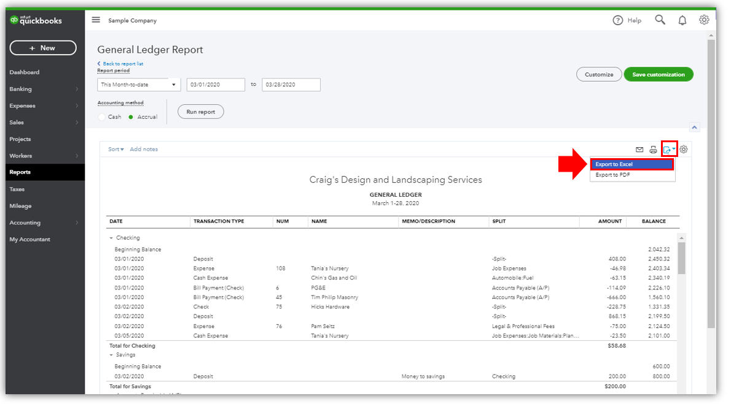The image size is (731, 404).
Task: Expand the Expenses sidebar submenu
Action: (x=77, y=105)
